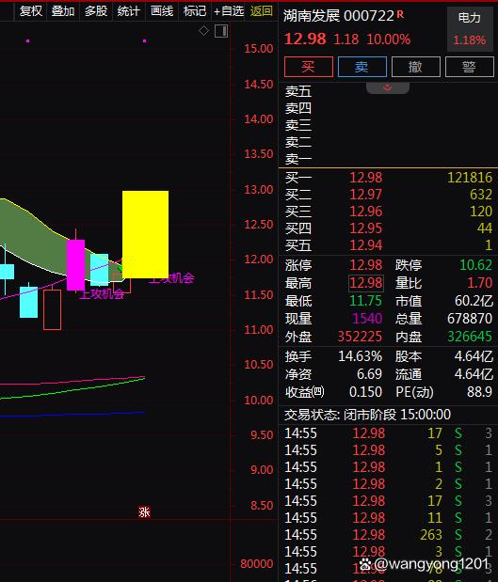The width and height of the screenshot is (498, 582).
Task: Select the large yellow candlestick
Action: click(145, 234)
